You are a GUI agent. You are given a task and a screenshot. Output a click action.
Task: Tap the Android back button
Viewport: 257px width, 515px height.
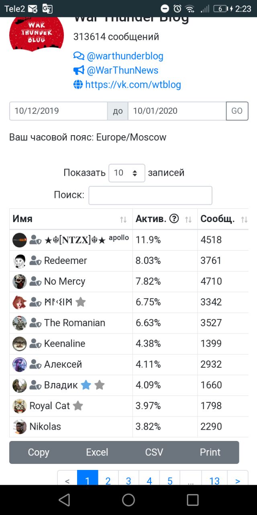coord(64,500)
